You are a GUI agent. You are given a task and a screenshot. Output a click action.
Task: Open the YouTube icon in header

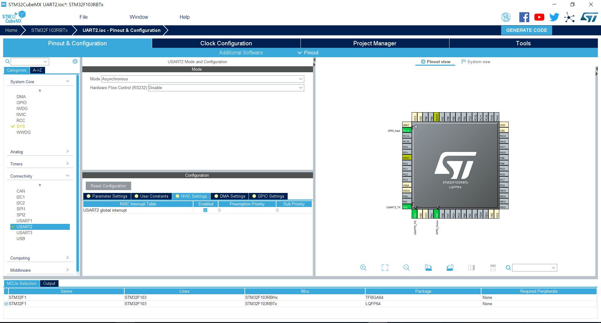point(539,17)
